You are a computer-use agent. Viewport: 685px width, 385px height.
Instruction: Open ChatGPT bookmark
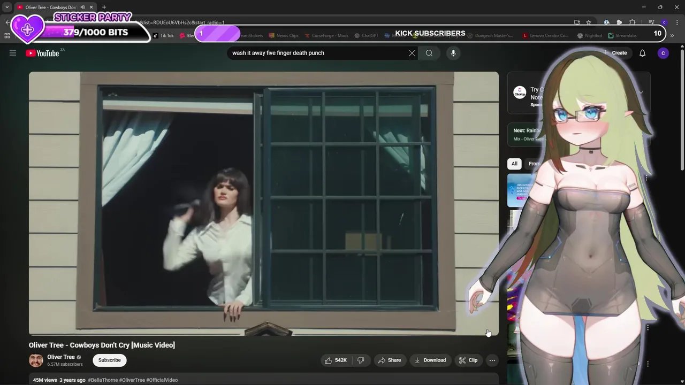[367, 36]
